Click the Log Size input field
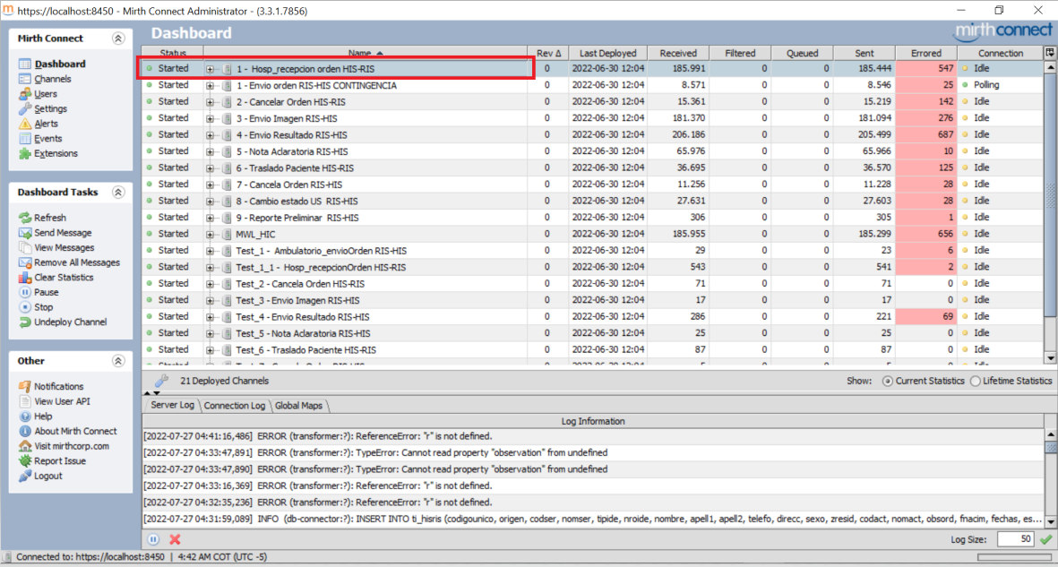The width and height of the screenshot is (1058, 567). 1014,539
